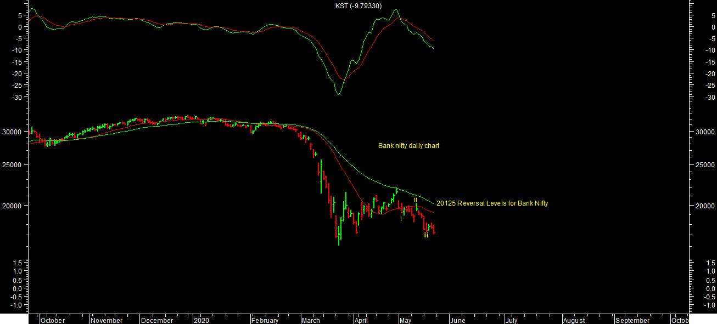The image size is (717, 324).
Task: Click December on the date axis
Action: [157, 320]
